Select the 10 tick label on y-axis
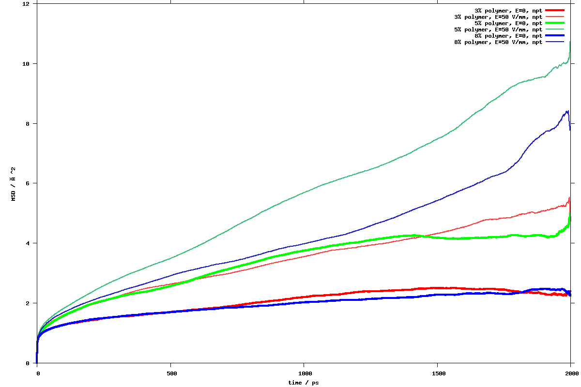This screenshot has height=387, width=581. (27, 64)
